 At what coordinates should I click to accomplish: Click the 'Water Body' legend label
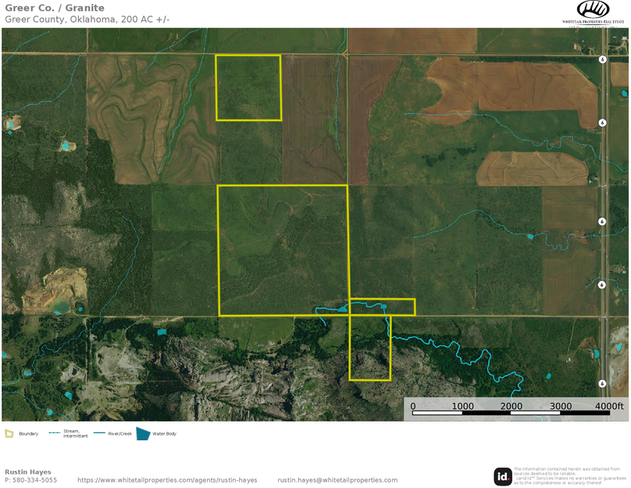(x=164, y=433)
